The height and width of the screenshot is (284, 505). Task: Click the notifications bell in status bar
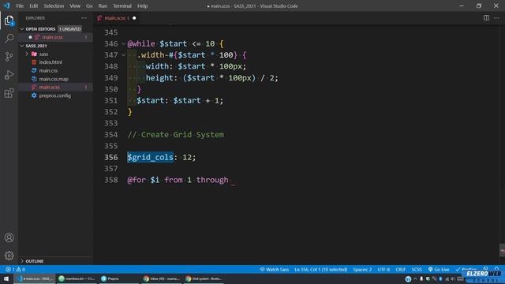pos(496,269)
